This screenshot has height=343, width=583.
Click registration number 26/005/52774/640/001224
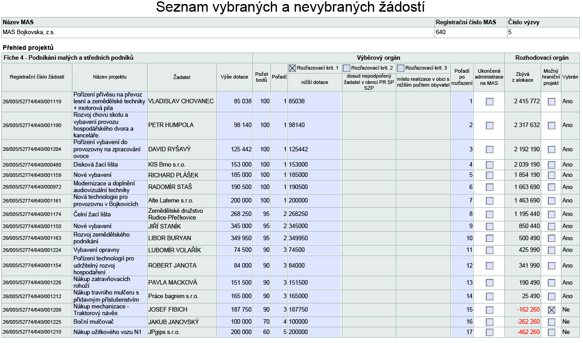tap(36, 250)
